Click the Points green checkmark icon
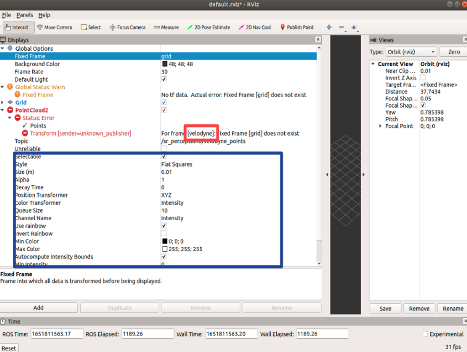 point(25,125)
